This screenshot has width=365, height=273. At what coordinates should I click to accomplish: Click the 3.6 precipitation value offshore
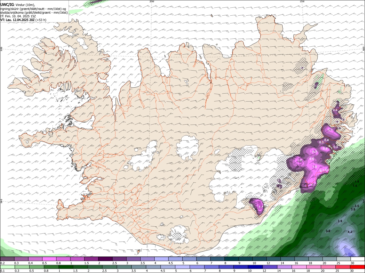(x=353, y=209)
